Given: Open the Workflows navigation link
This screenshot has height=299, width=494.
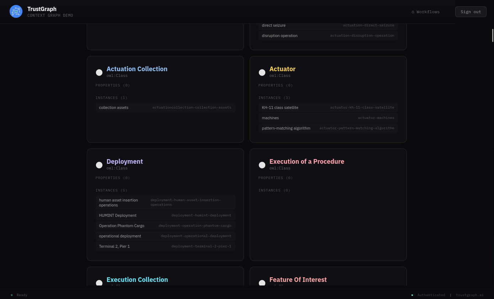Looking at the screenshot, I should point(426,12).
